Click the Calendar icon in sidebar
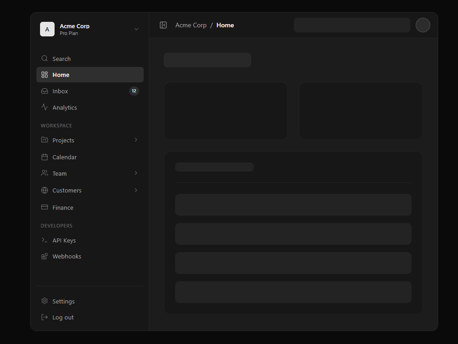 point(45,157)
